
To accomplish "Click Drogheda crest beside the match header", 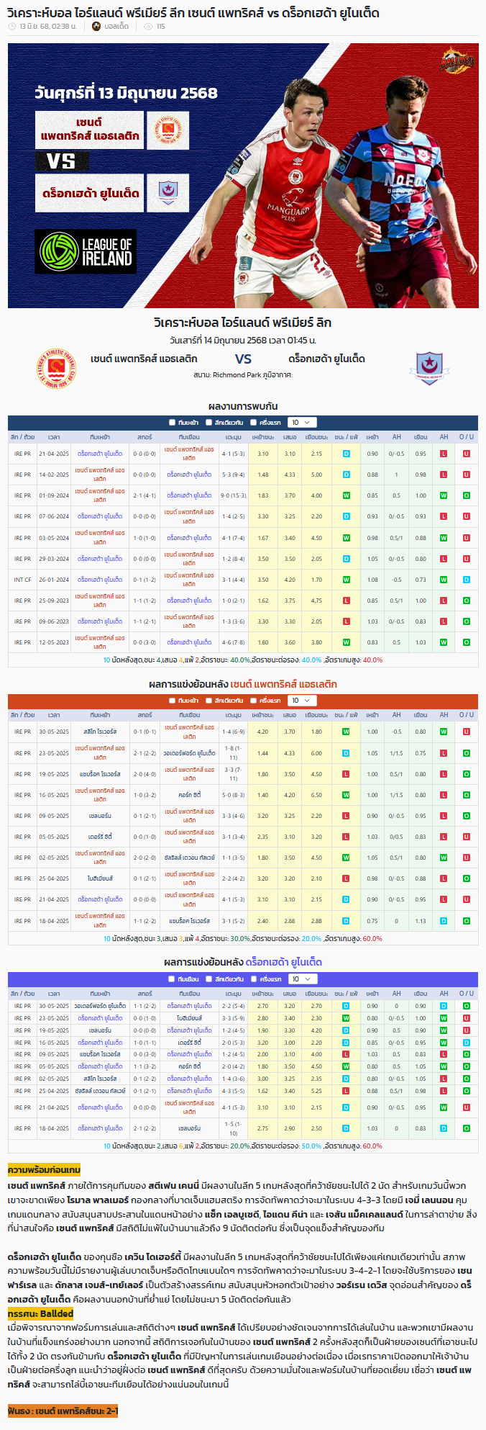I will pos(428,368).
